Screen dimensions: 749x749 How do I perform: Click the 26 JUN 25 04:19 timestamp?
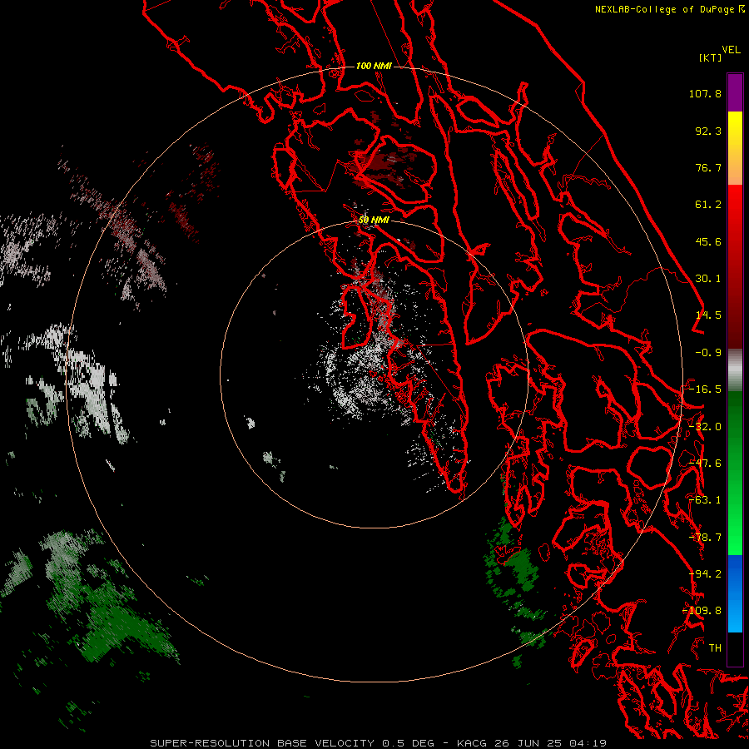click(549, 743)
